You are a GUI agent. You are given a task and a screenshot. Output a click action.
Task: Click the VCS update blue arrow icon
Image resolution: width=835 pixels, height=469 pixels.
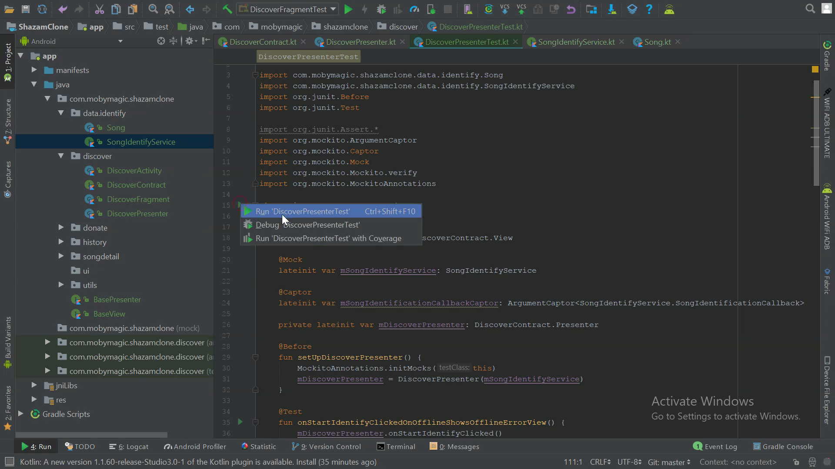tap(504, 9)
